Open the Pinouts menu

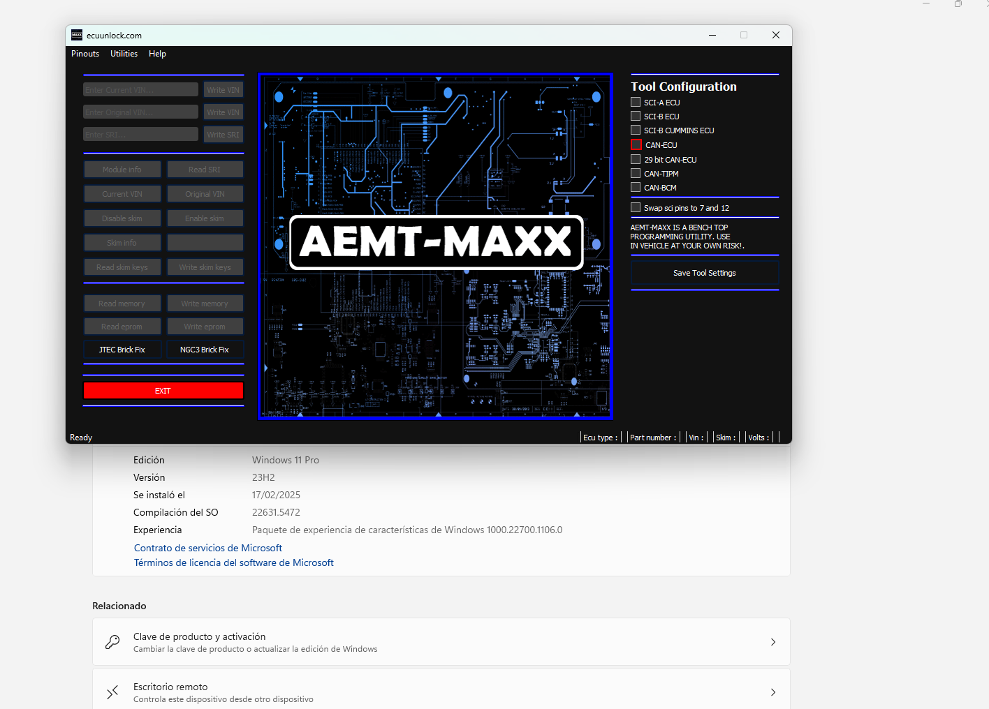pyautogui.click(x=85, y=54)
